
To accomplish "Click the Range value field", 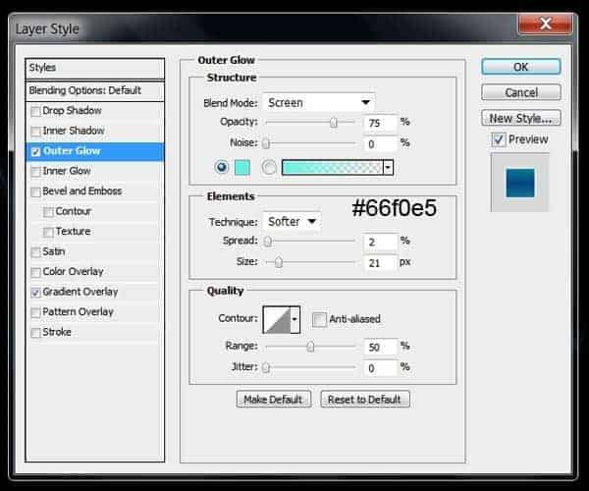I will point(380,347).
